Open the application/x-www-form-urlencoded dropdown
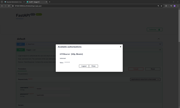The height and width of the screenshot is (108, 180). point(145,79)
